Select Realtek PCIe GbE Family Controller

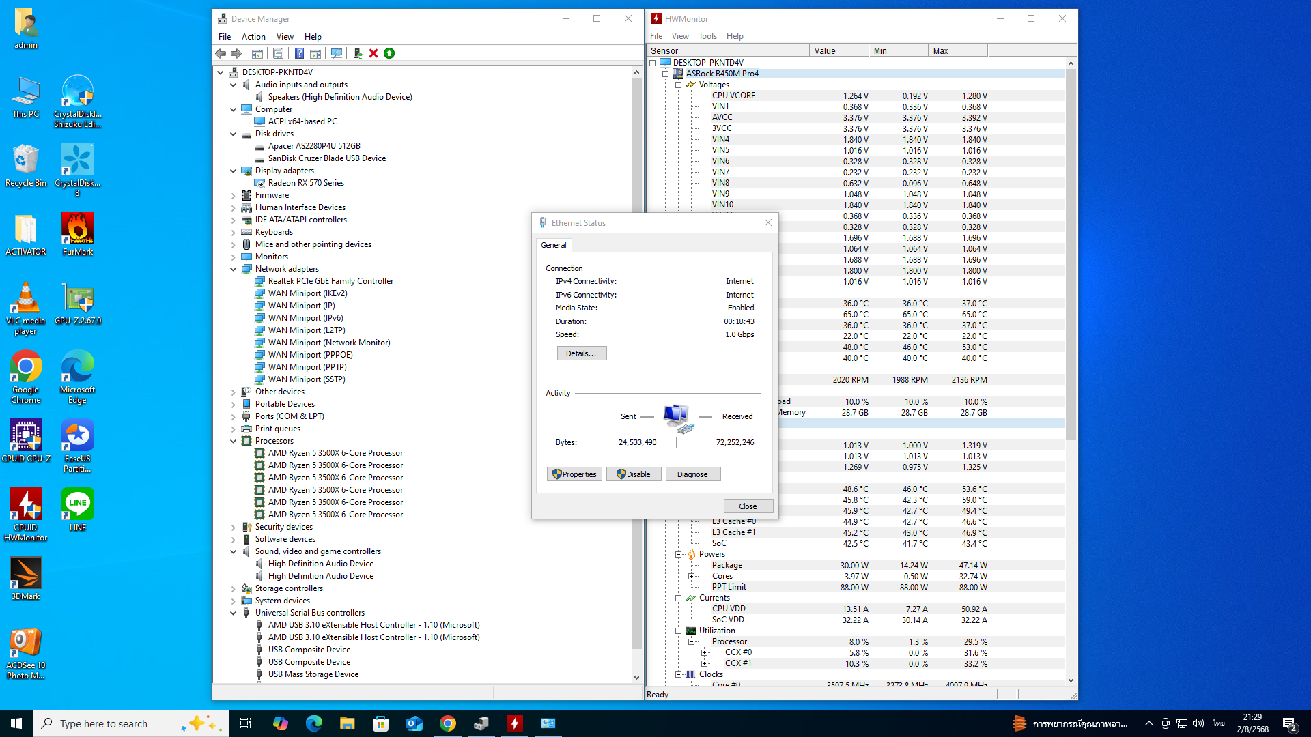tap(330, 281)
